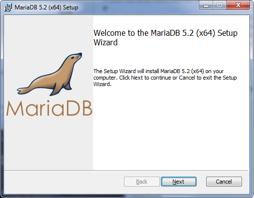The height and width of the screenshot is (198, 254).
Task: Click the disabled maximize button
Action: pyautogui.click(x=220, y=5)
